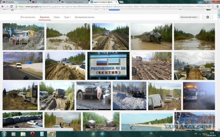220x137 pixels.
Task: Open the Windows Start menu orb
Action: click(4, 134)
